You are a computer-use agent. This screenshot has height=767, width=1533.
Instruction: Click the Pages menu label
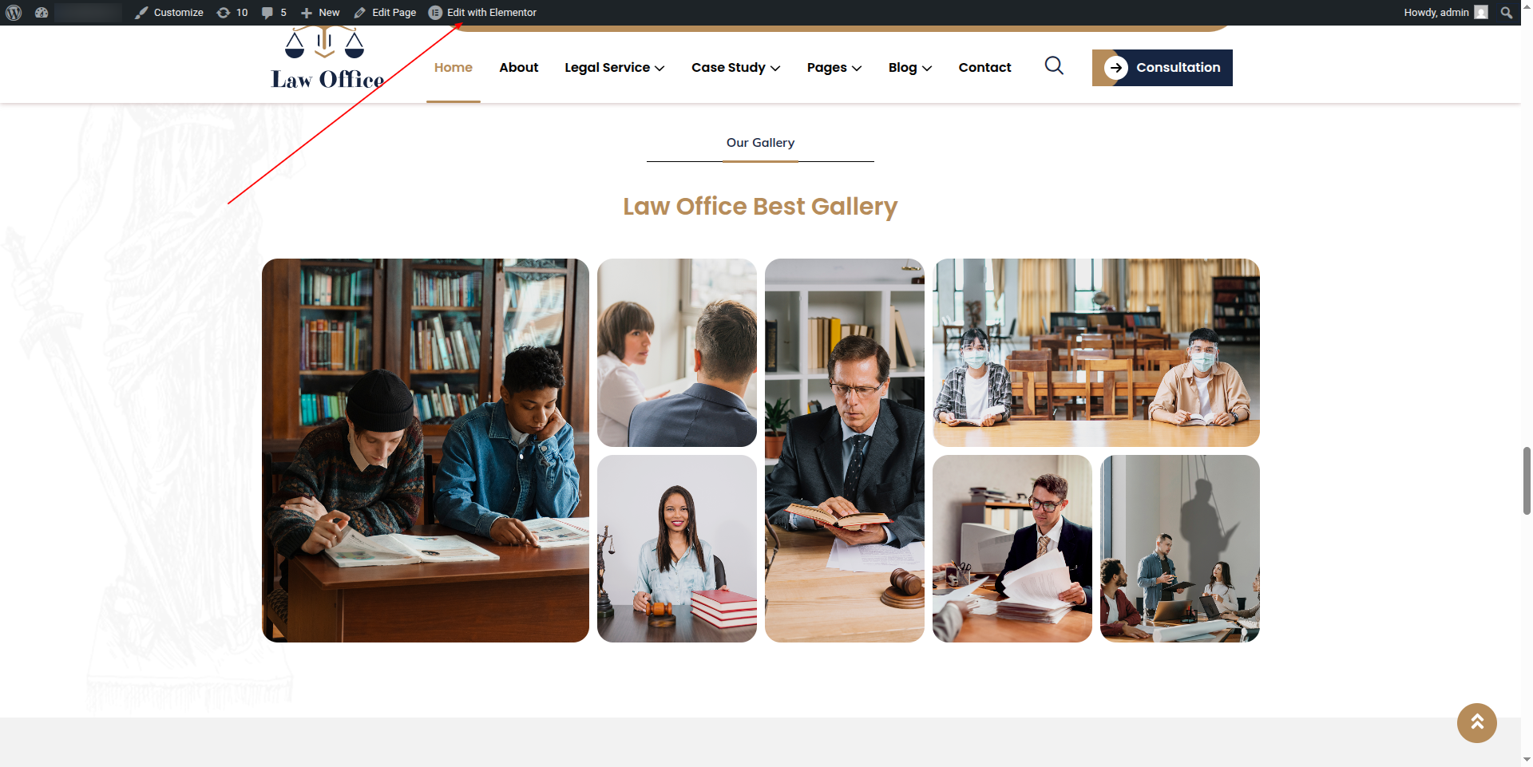(826, 68)
